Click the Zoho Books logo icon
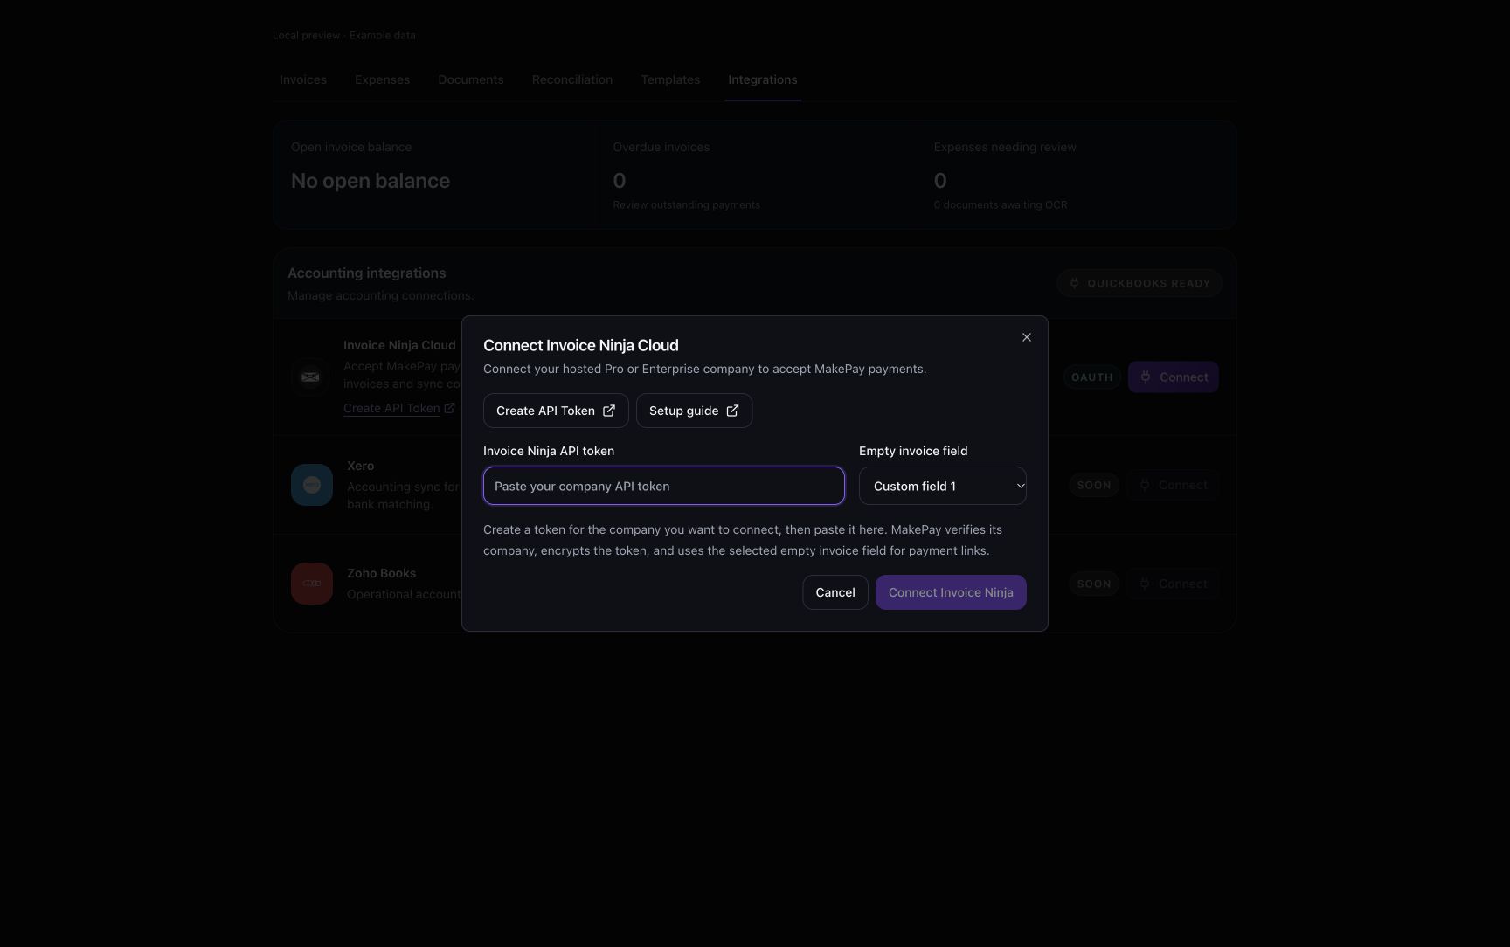The width and height of the screenshot is (1510, 947). (x=312, y=584)
